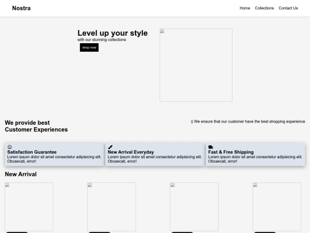
Task: Click the 'We ensure that our customer' tagline
Action: click(248, 121)
